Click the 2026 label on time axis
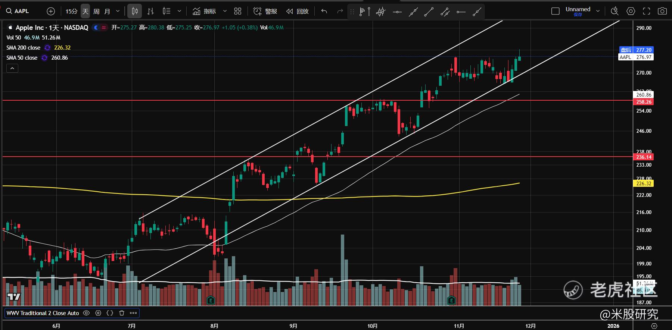The width and height of the screenshot is (672, 330). [x=613, y=326]
